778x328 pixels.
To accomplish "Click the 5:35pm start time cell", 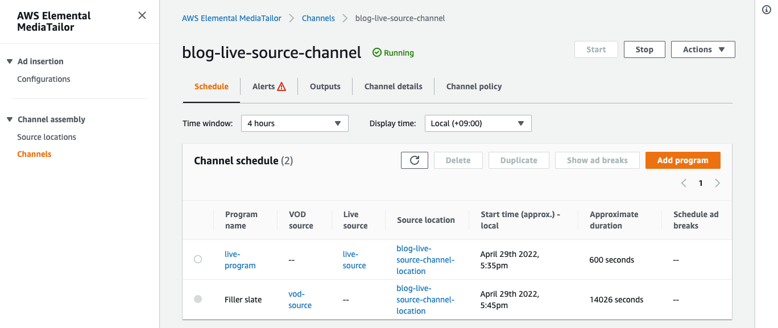I will (510, 260).
